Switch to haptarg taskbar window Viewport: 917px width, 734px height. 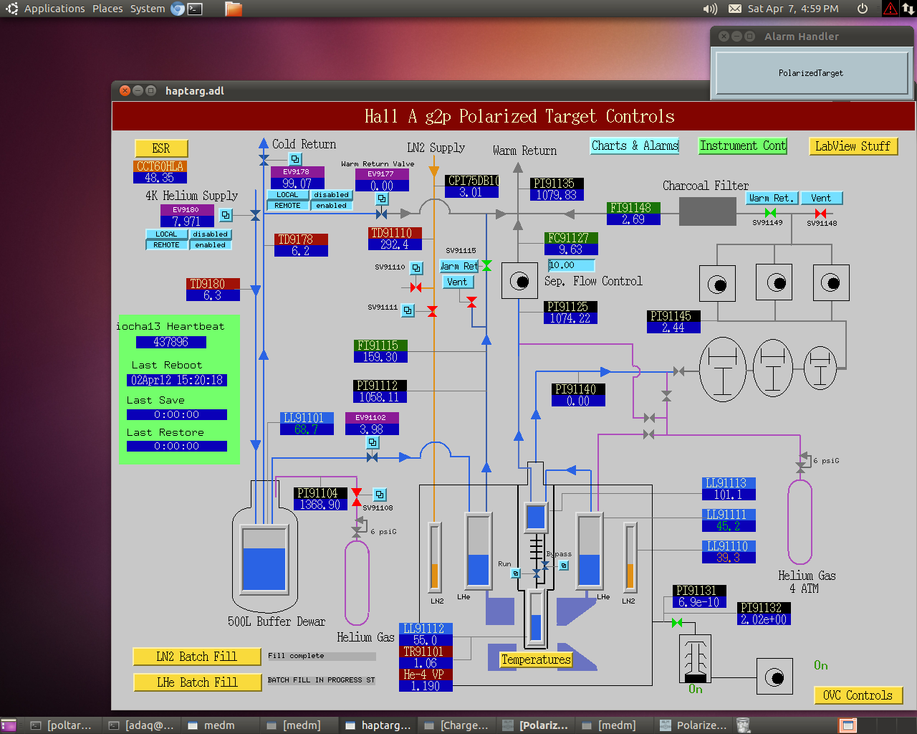point(378,725)
